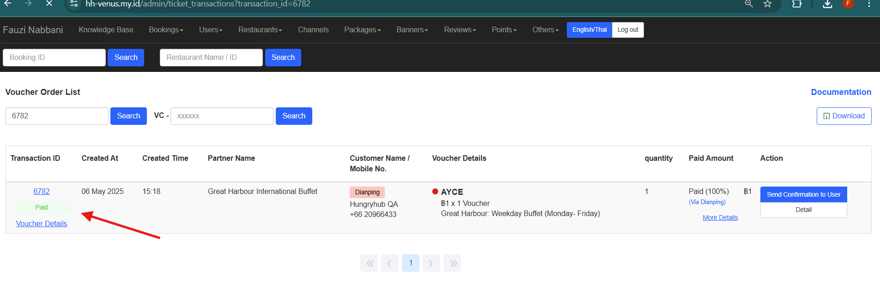Open the Voucher Details link
Screen dimensions: 880x281
tap(42, 224)
